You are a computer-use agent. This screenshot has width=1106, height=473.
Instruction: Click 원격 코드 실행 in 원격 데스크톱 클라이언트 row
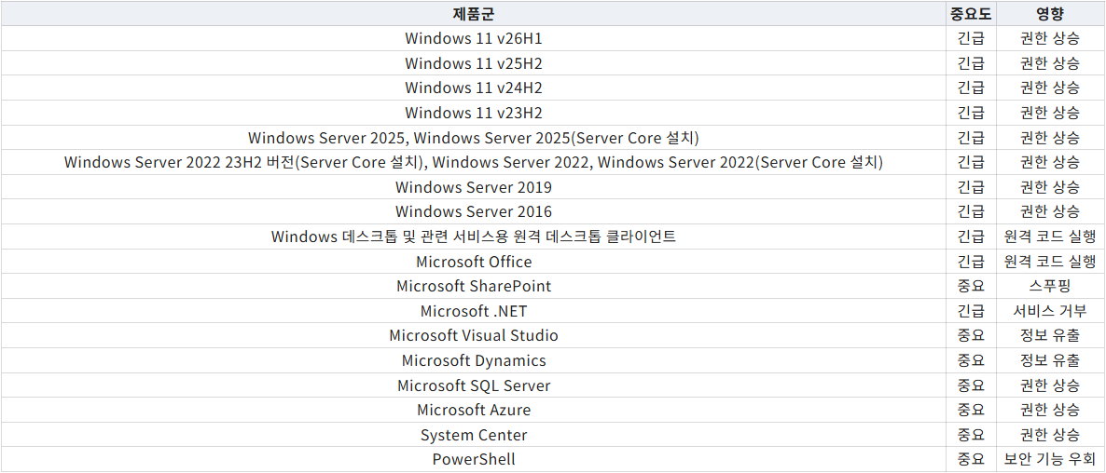click(1049, 236)
